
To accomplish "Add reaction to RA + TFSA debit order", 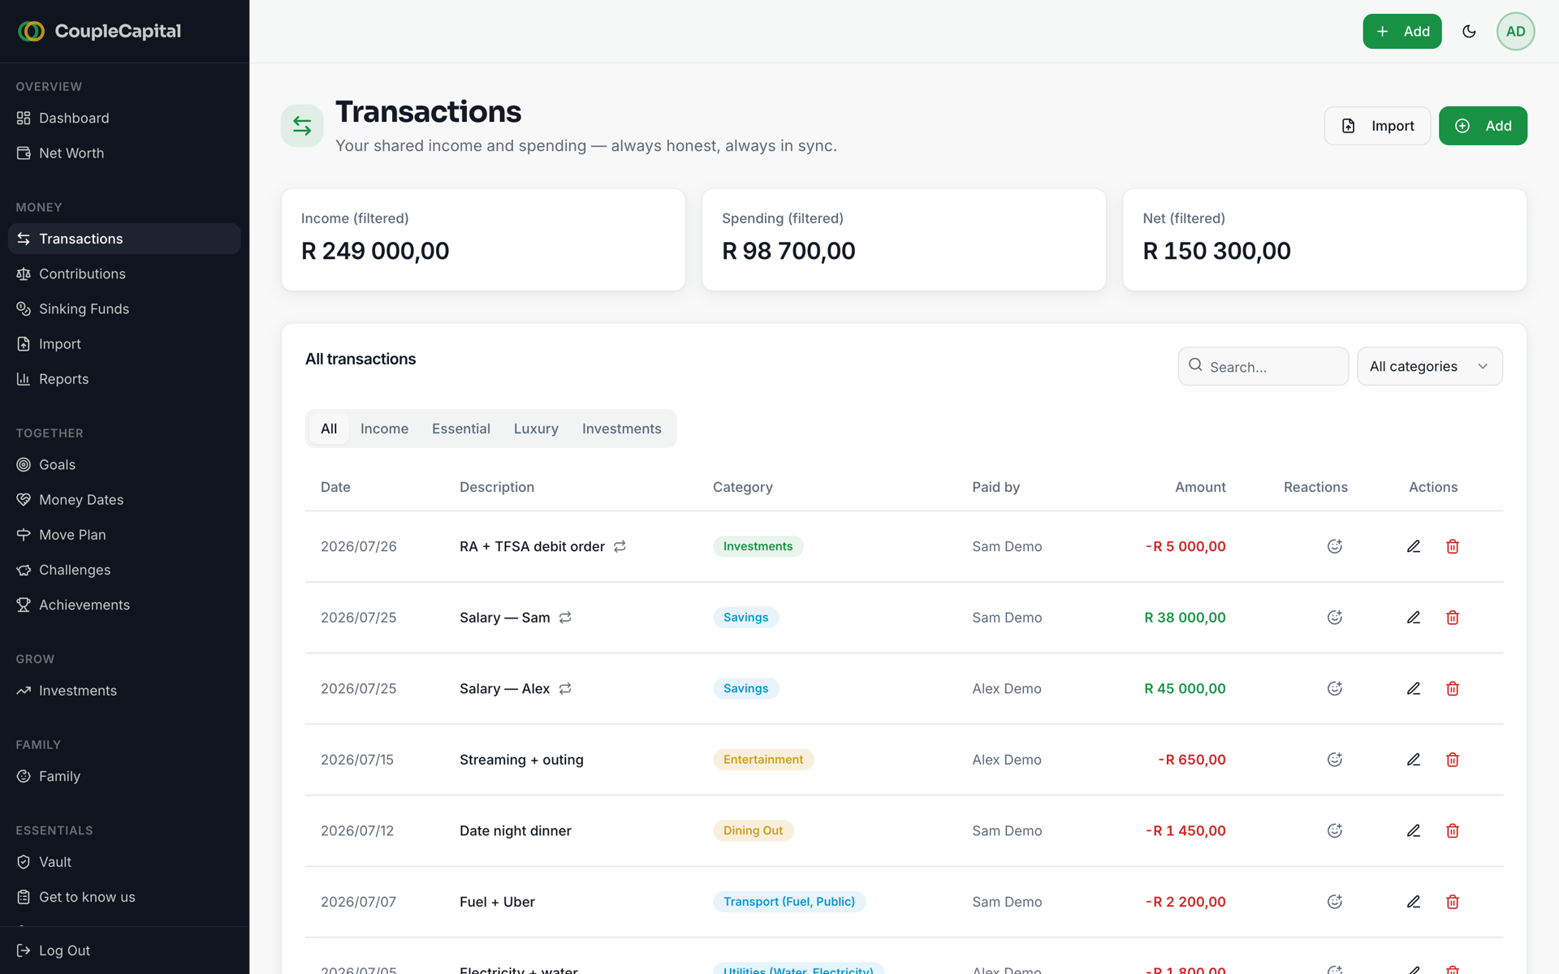I will [1334, 546].
